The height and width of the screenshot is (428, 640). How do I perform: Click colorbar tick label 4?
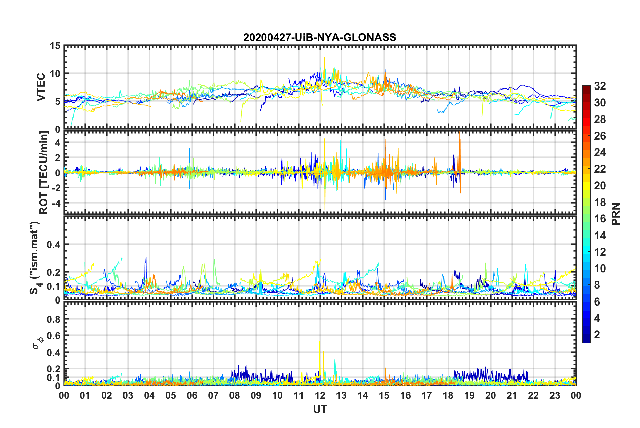[597, 318]
